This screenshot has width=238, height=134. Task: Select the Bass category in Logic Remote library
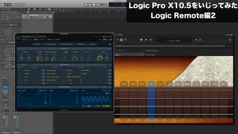point(129,55)
